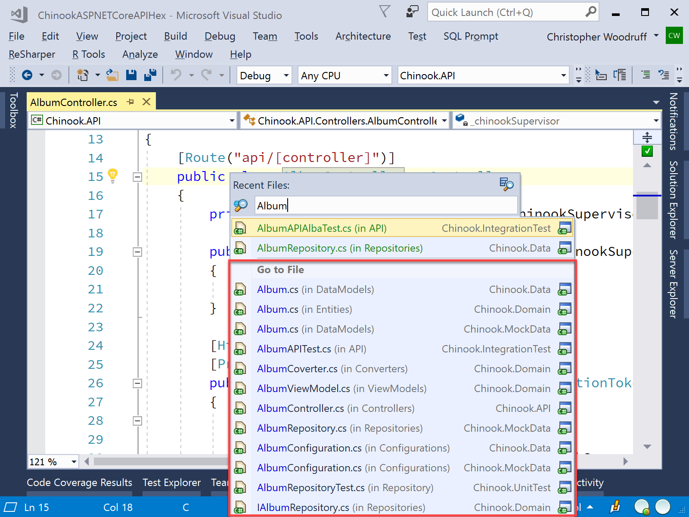Click the Open File folder icon

click(x=112, y=75)
